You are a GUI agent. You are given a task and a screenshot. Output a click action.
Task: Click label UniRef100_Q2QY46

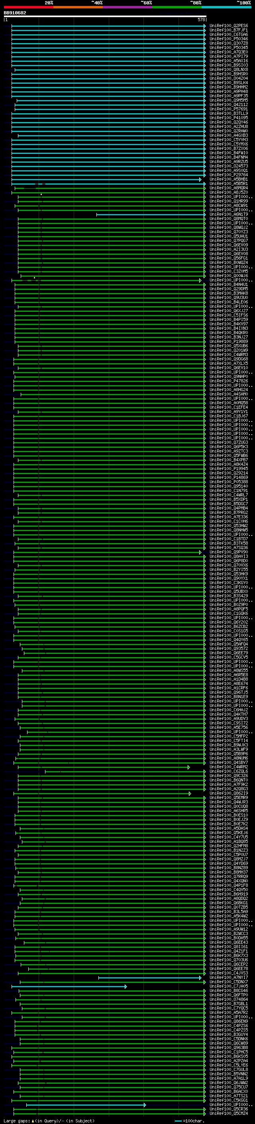(229, 122)
